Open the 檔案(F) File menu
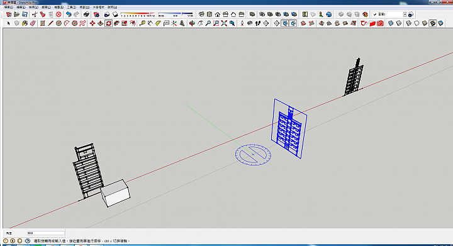 click(x=8, y=7)
